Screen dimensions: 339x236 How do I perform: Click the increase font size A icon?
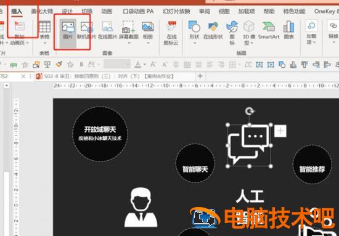(153, 64)
